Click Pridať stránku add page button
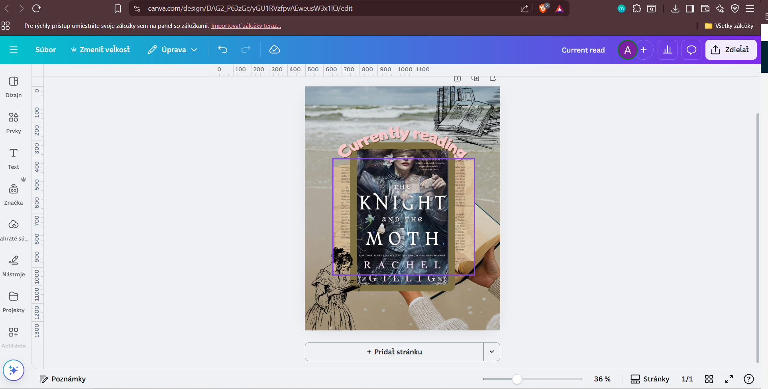The width and height of the screenshot is (768, 389). 394,352
